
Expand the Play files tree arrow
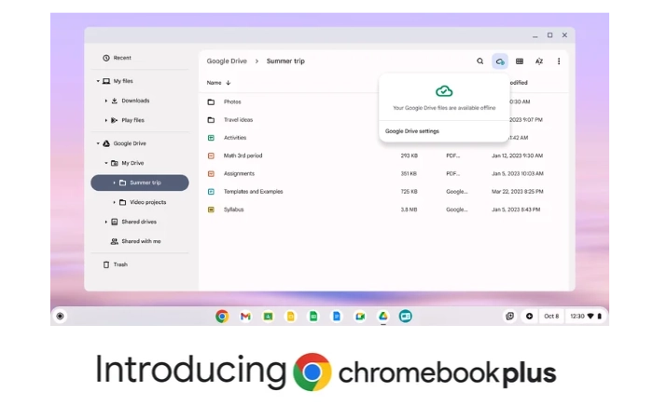(105, 120)
